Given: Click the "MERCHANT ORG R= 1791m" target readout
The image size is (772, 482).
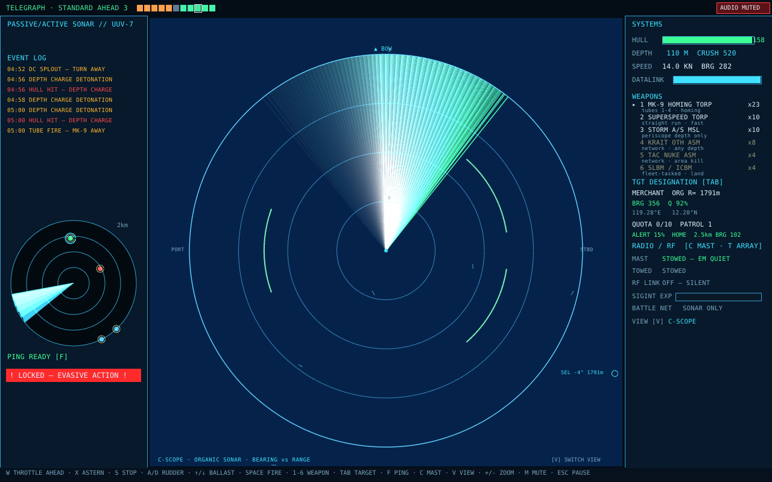Looking at the screenshot, I should pos(676,193).
